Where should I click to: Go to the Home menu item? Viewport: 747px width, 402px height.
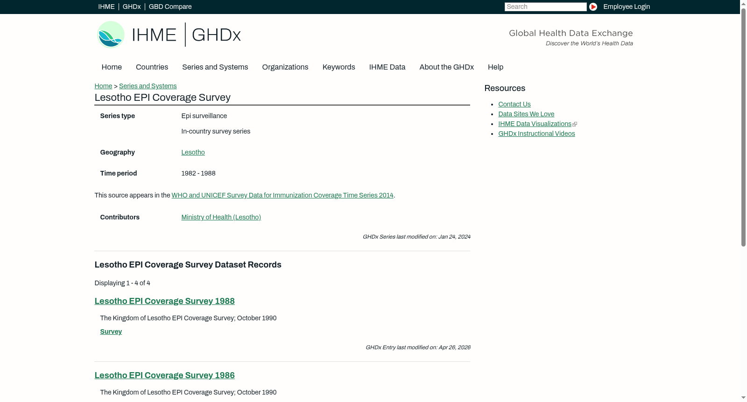click(x=112, y=67)
